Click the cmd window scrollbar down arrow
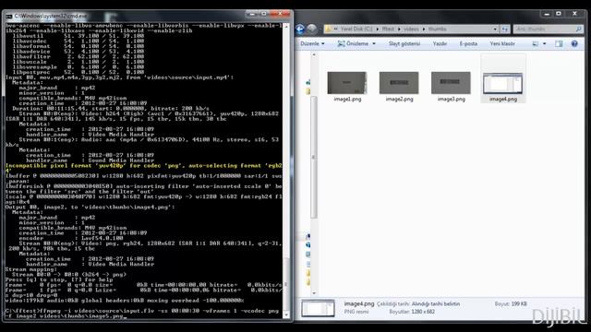 tap(286, 315)
